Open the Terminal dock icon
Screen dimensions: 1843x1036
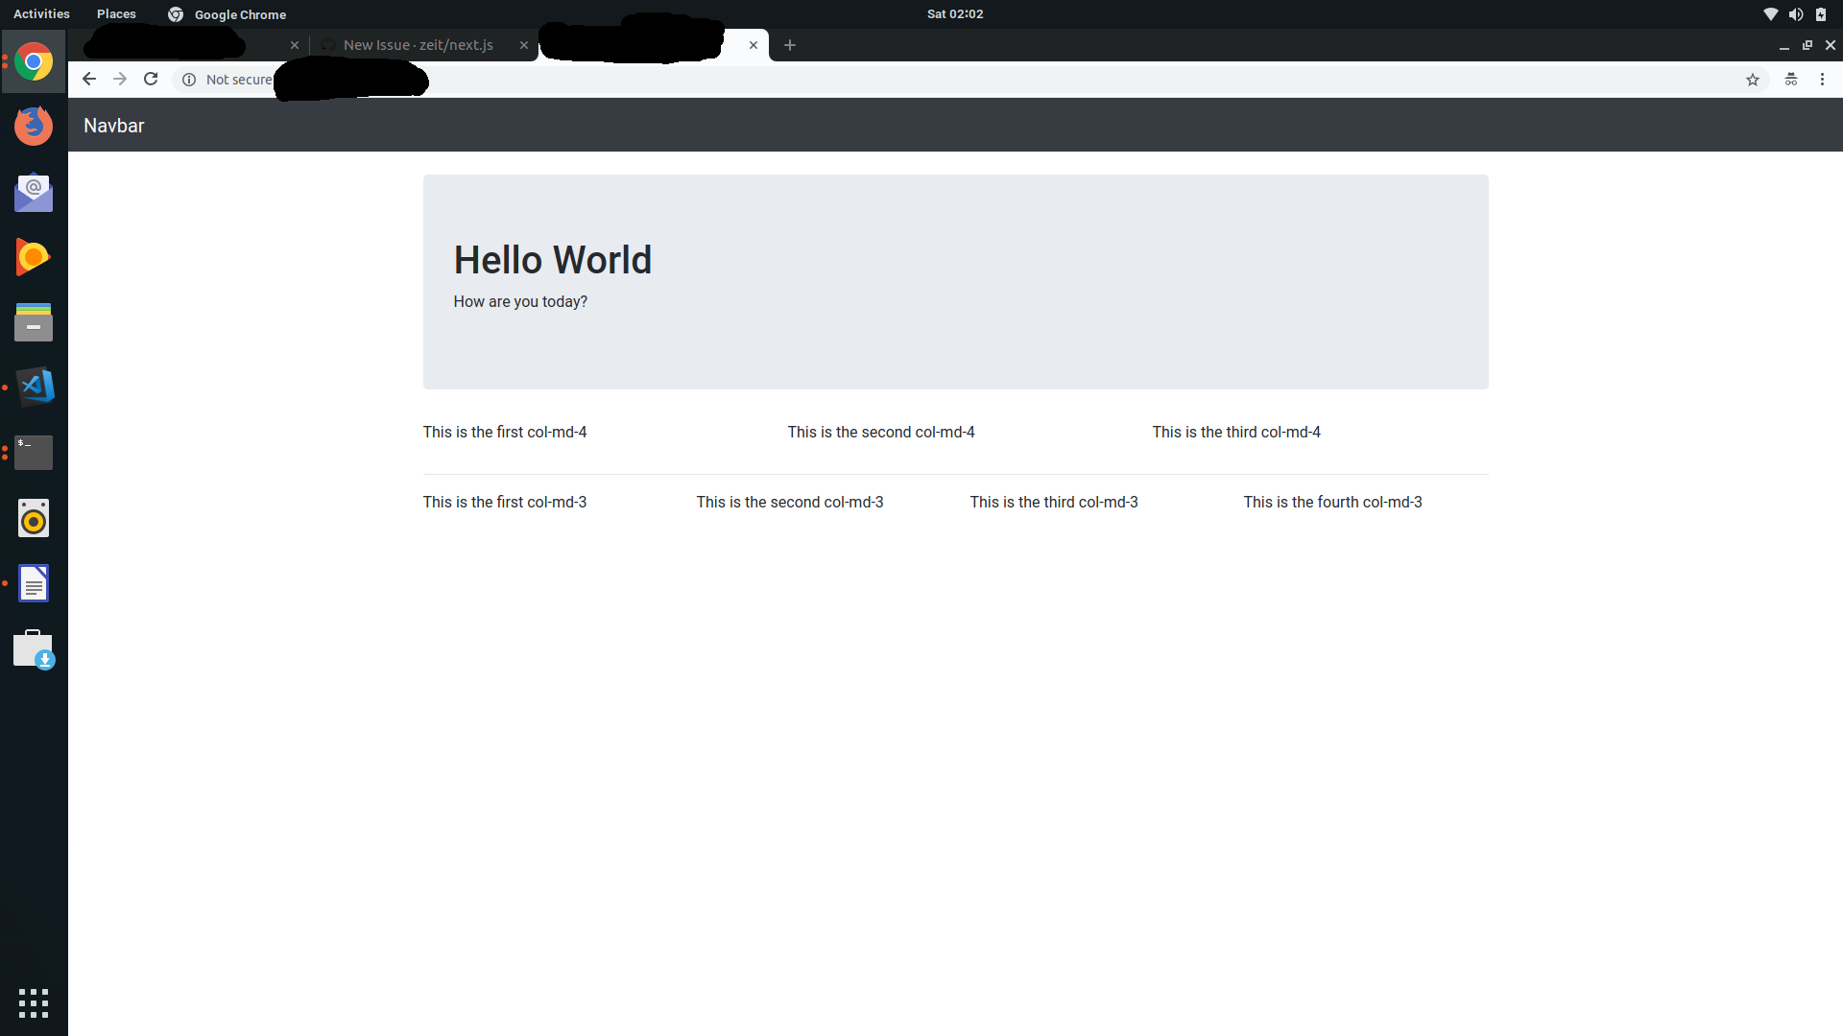34,452
